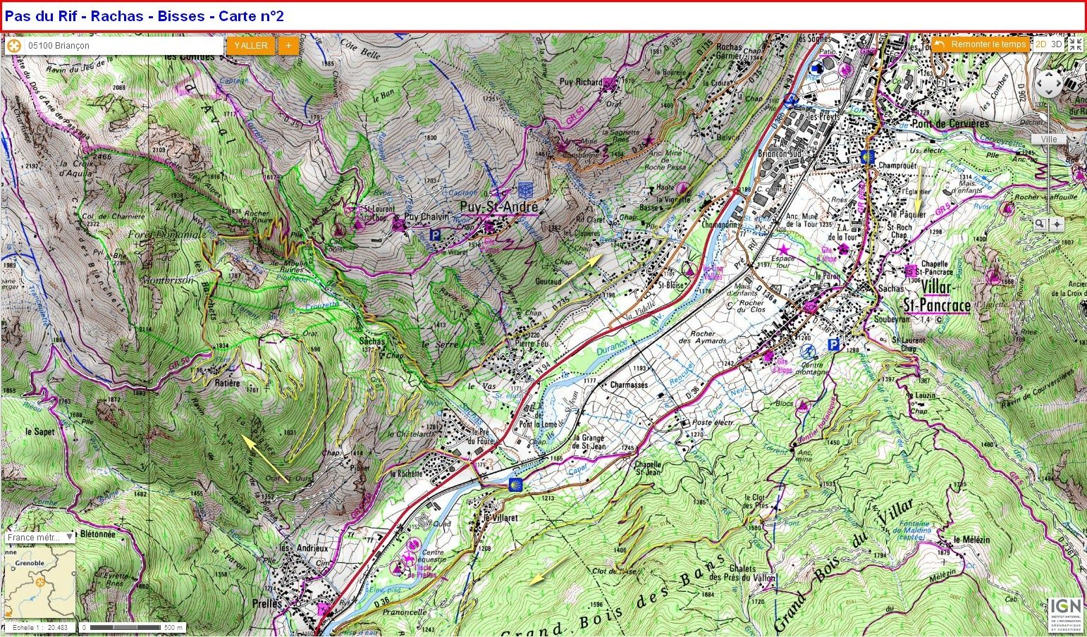Pan the map up with the navigation pad
Image resolution: width=1087 pixels, height=637 pixels.
tap(1048, 75)
